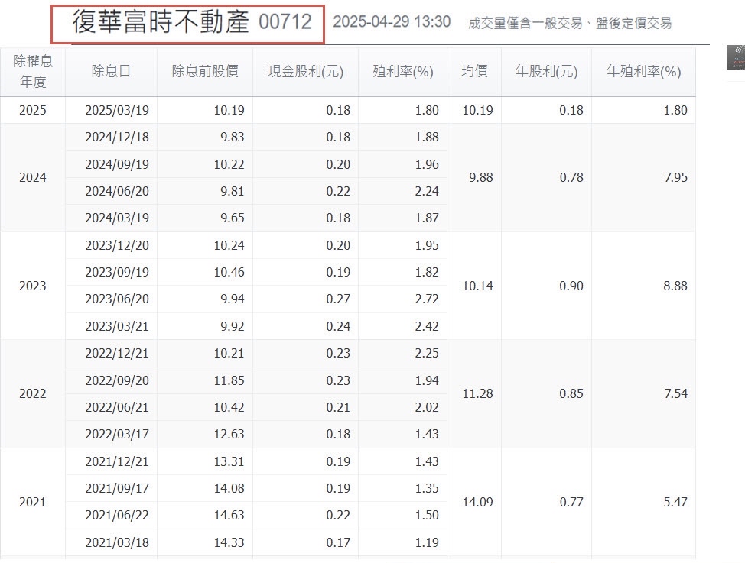Select the 2021 year cell

(33, 502)
